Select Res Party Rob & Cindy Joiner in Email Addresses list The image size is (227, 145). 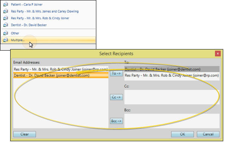tap(61, 69)
